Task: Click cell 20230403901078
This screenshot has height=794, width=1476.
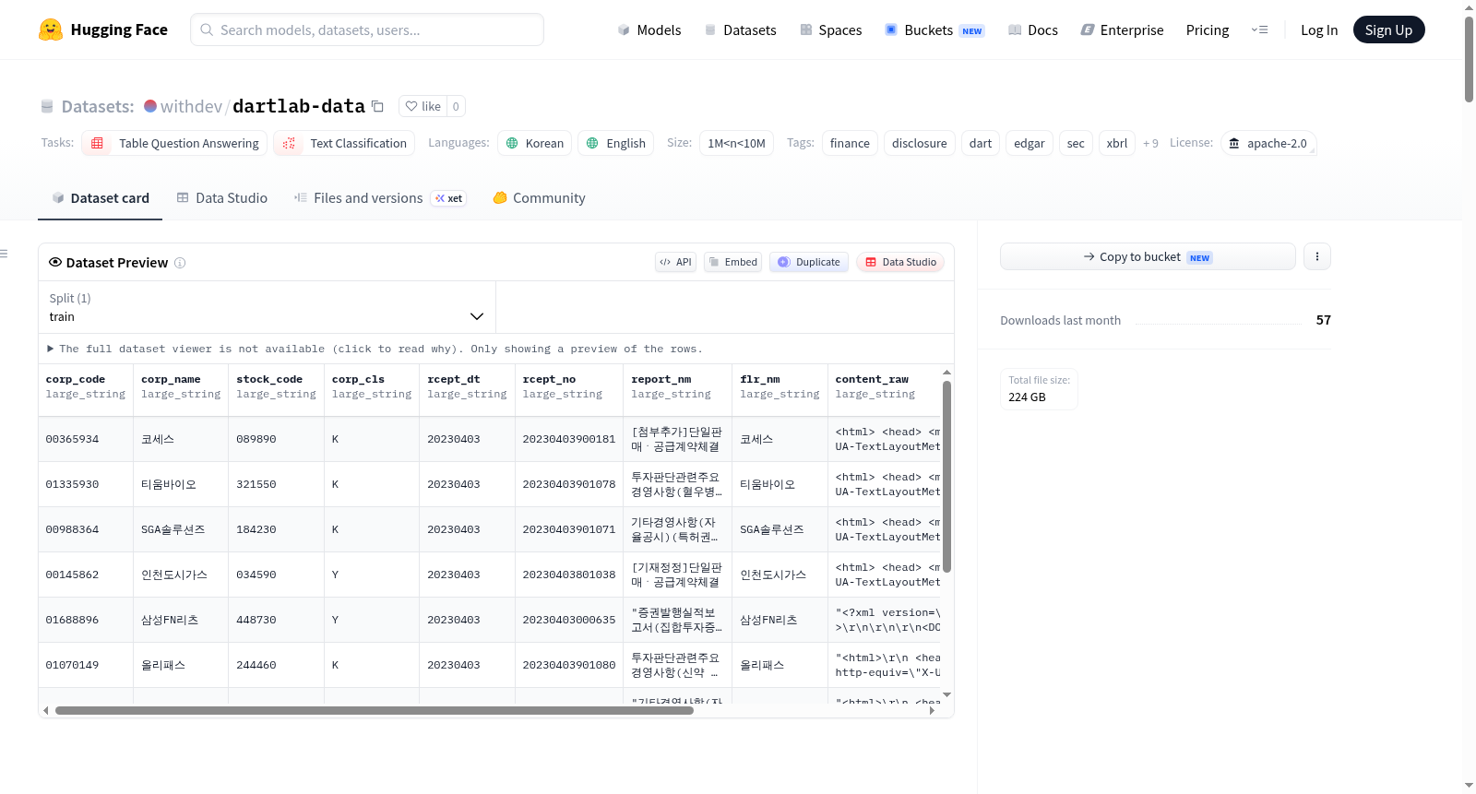Action: click(568, 484)
